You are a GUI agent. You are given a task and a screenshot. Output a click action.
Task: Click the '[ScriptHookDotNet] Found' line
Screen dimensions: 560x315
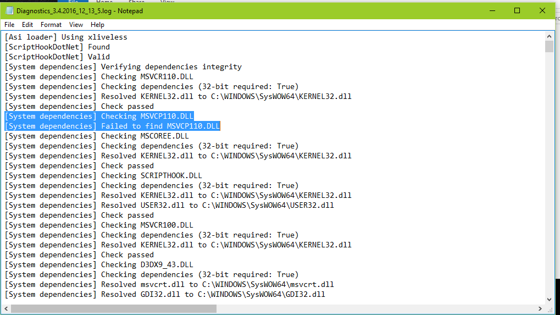point(57,47)
